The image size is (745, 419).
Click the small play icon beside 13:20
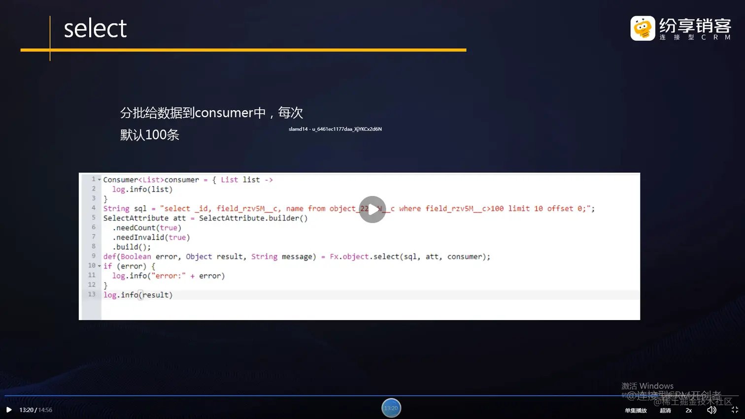point(9,410)
